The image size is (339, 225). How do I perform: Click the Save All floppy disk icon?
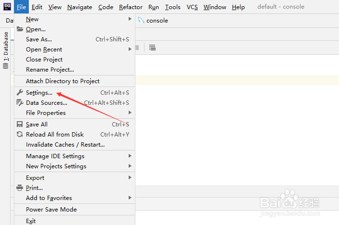tap(20, 125)
